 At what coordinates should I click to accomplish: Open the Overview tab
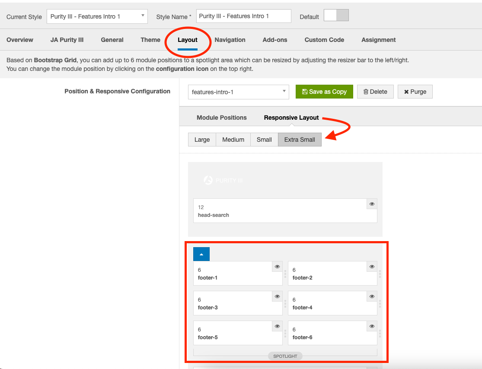tap(20, 40)
